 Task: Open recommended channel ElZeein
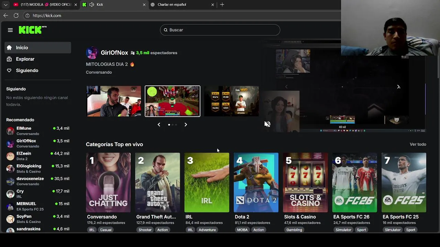pyautogui.click(x=38, y=156)
